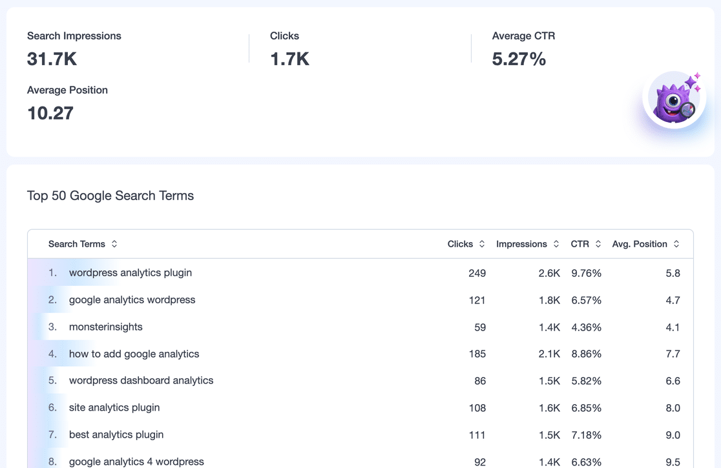Click the CTR column header label
Image resolution: width=721 pixels, height=468 pixels.
coord(580,244)
